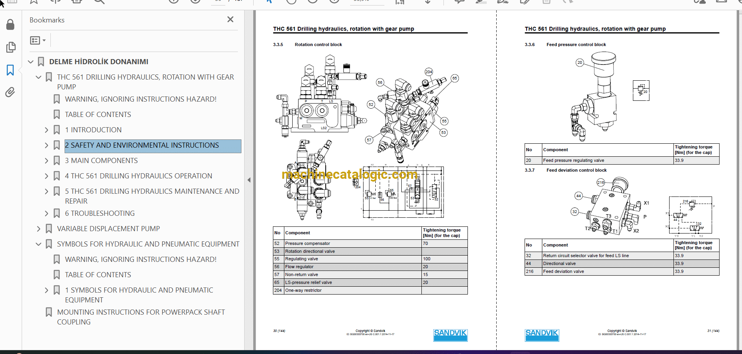Screen dimensions: 742x354
Task: Click SANDVIK logo on page 30
Action: tap(450, 335)
